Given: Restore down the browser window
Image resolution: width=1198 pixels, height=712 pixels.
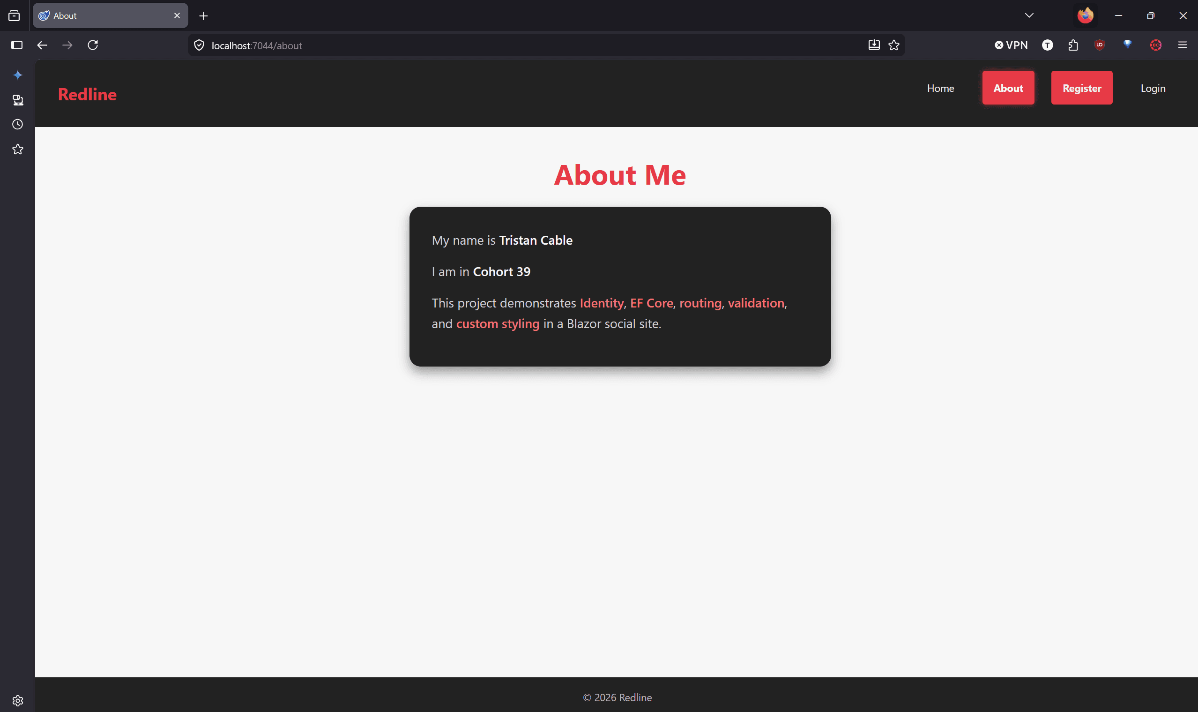Looking at the screenshot, I should pos(1151,16).
